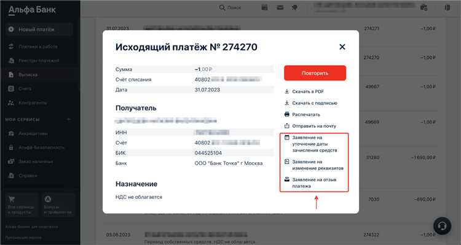
Task: Open the calendar icon in the header
Action: (x=264, y=7)
